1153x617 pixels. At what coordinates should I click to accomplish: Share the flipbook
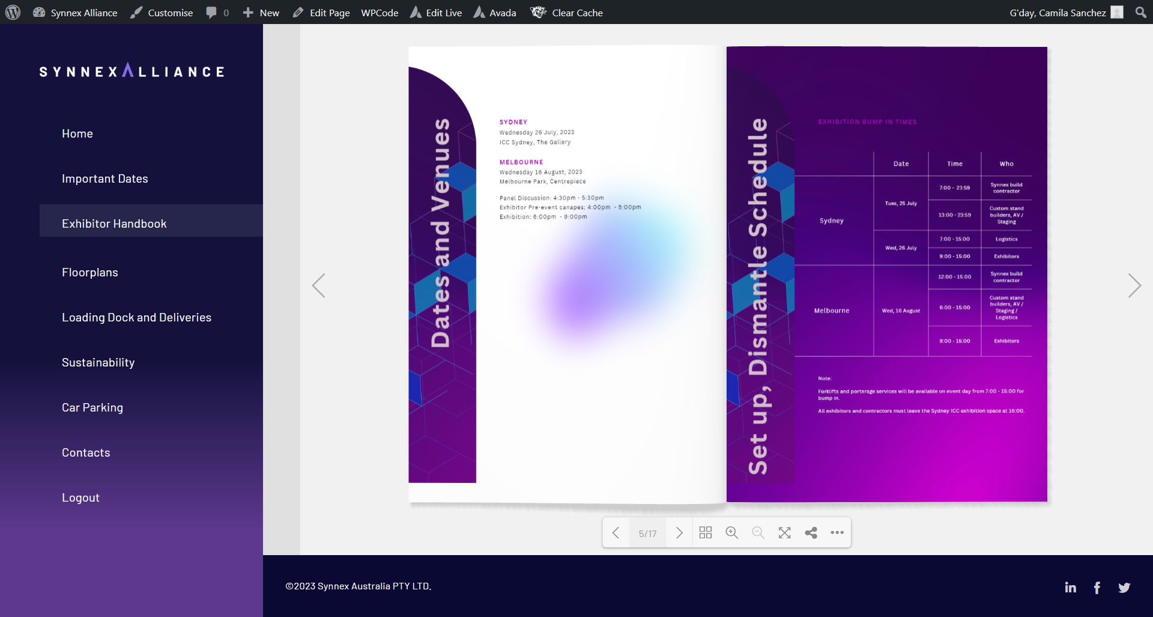pyautogui.click(x=811, y=533)
